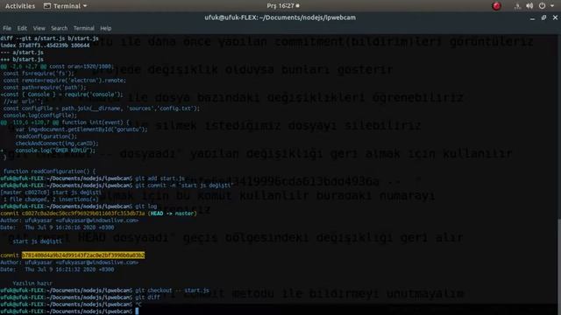Viewport: 561px width, 315px height.
Task: Open the Search menu
Action: 59,28
